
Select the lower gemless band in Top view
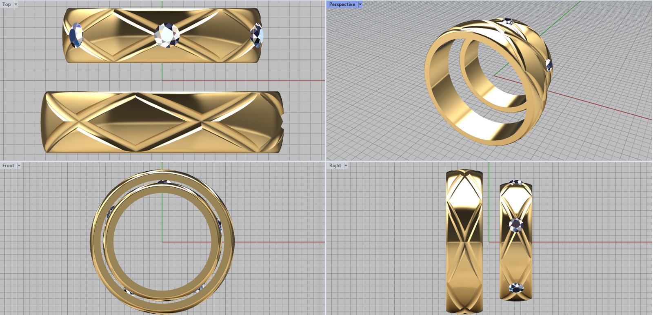(x=163, y=122)
